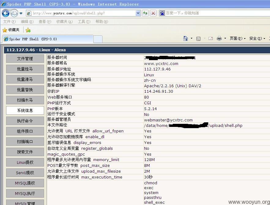Click the 112.127.9.46 - Linux - Alexa header
The height and width of the screenshot is (205, 270).
(x=36, y=50)
